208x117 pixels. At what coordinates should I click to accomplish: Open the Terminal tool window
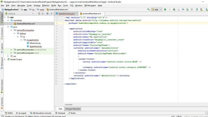tap(60, 113)
